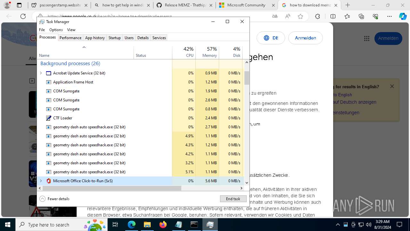Open Edge browser from taskbar

[x=132, y=225]
